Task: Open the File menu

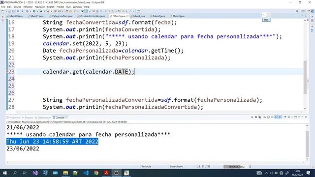Action: pos(3,7)
